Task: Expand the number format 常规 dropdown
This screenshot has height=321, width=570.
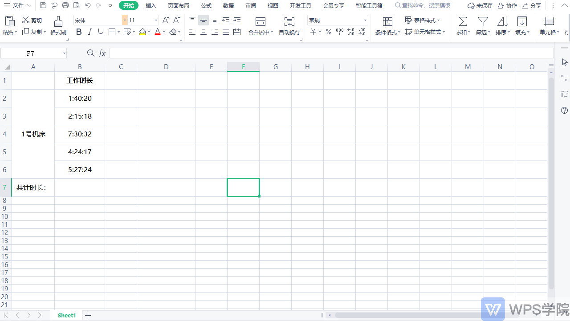Action: tap(365, 20)
